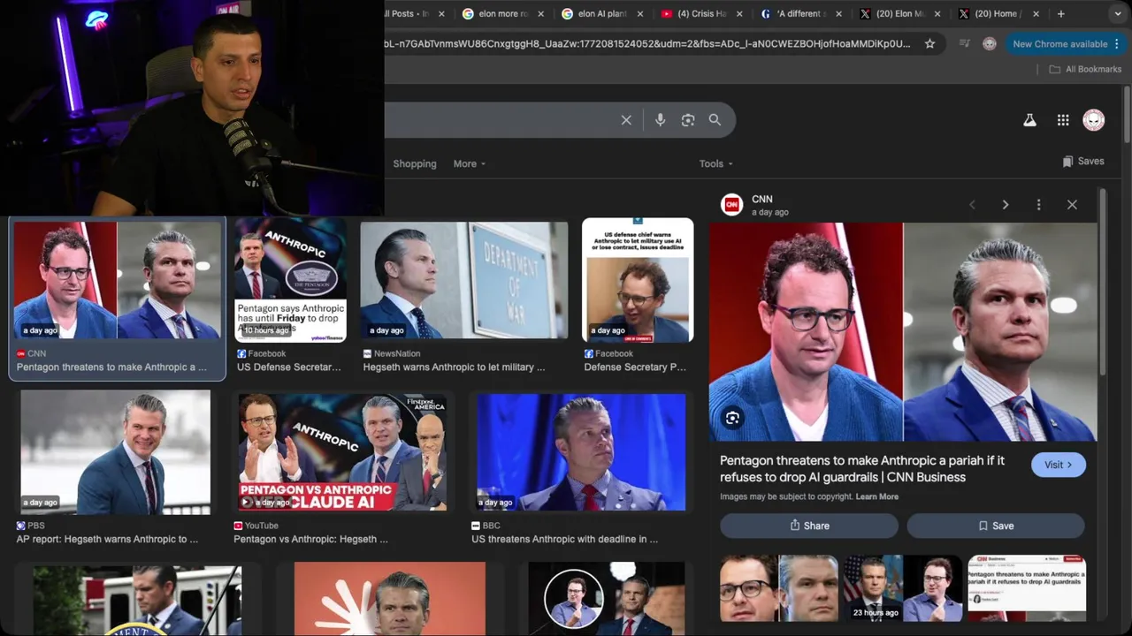The image size is (1132, 636).
Task: Open more options in image preview panel
Action: (x=1038, y=205)
